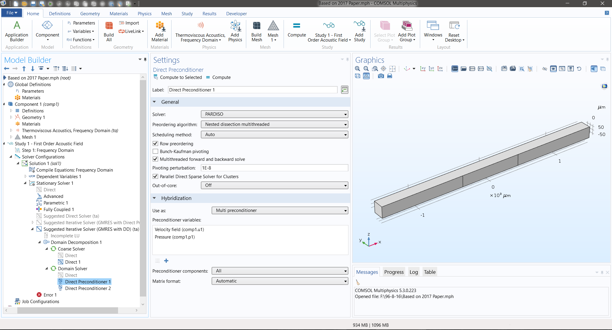
Task: Collapse the Hybridization section
Action: [x=154, y=198]
